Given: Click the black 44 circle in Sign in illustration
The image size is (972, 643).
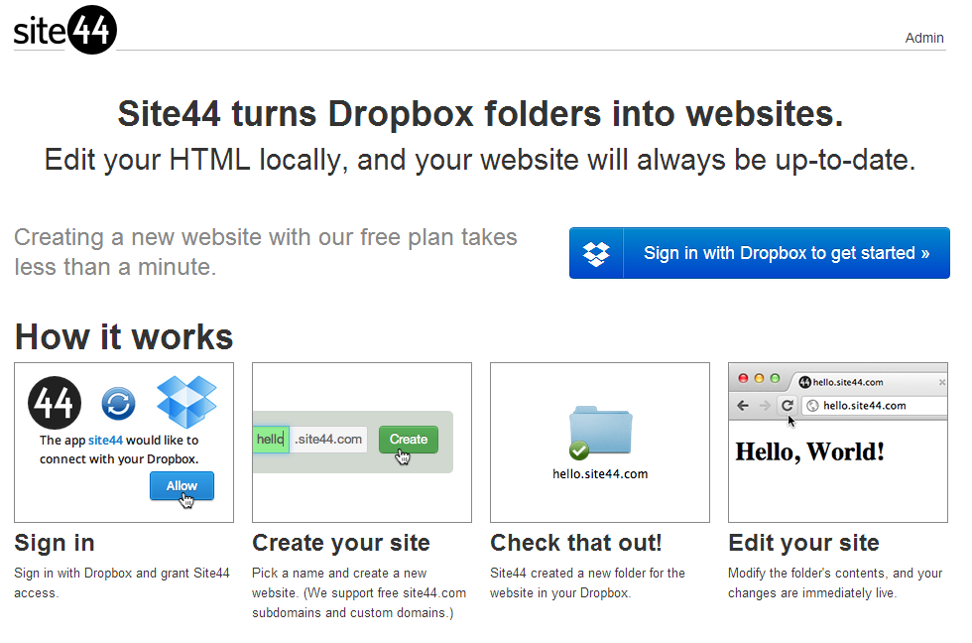Looking at the screenshot, I should [x=55, y=403].
